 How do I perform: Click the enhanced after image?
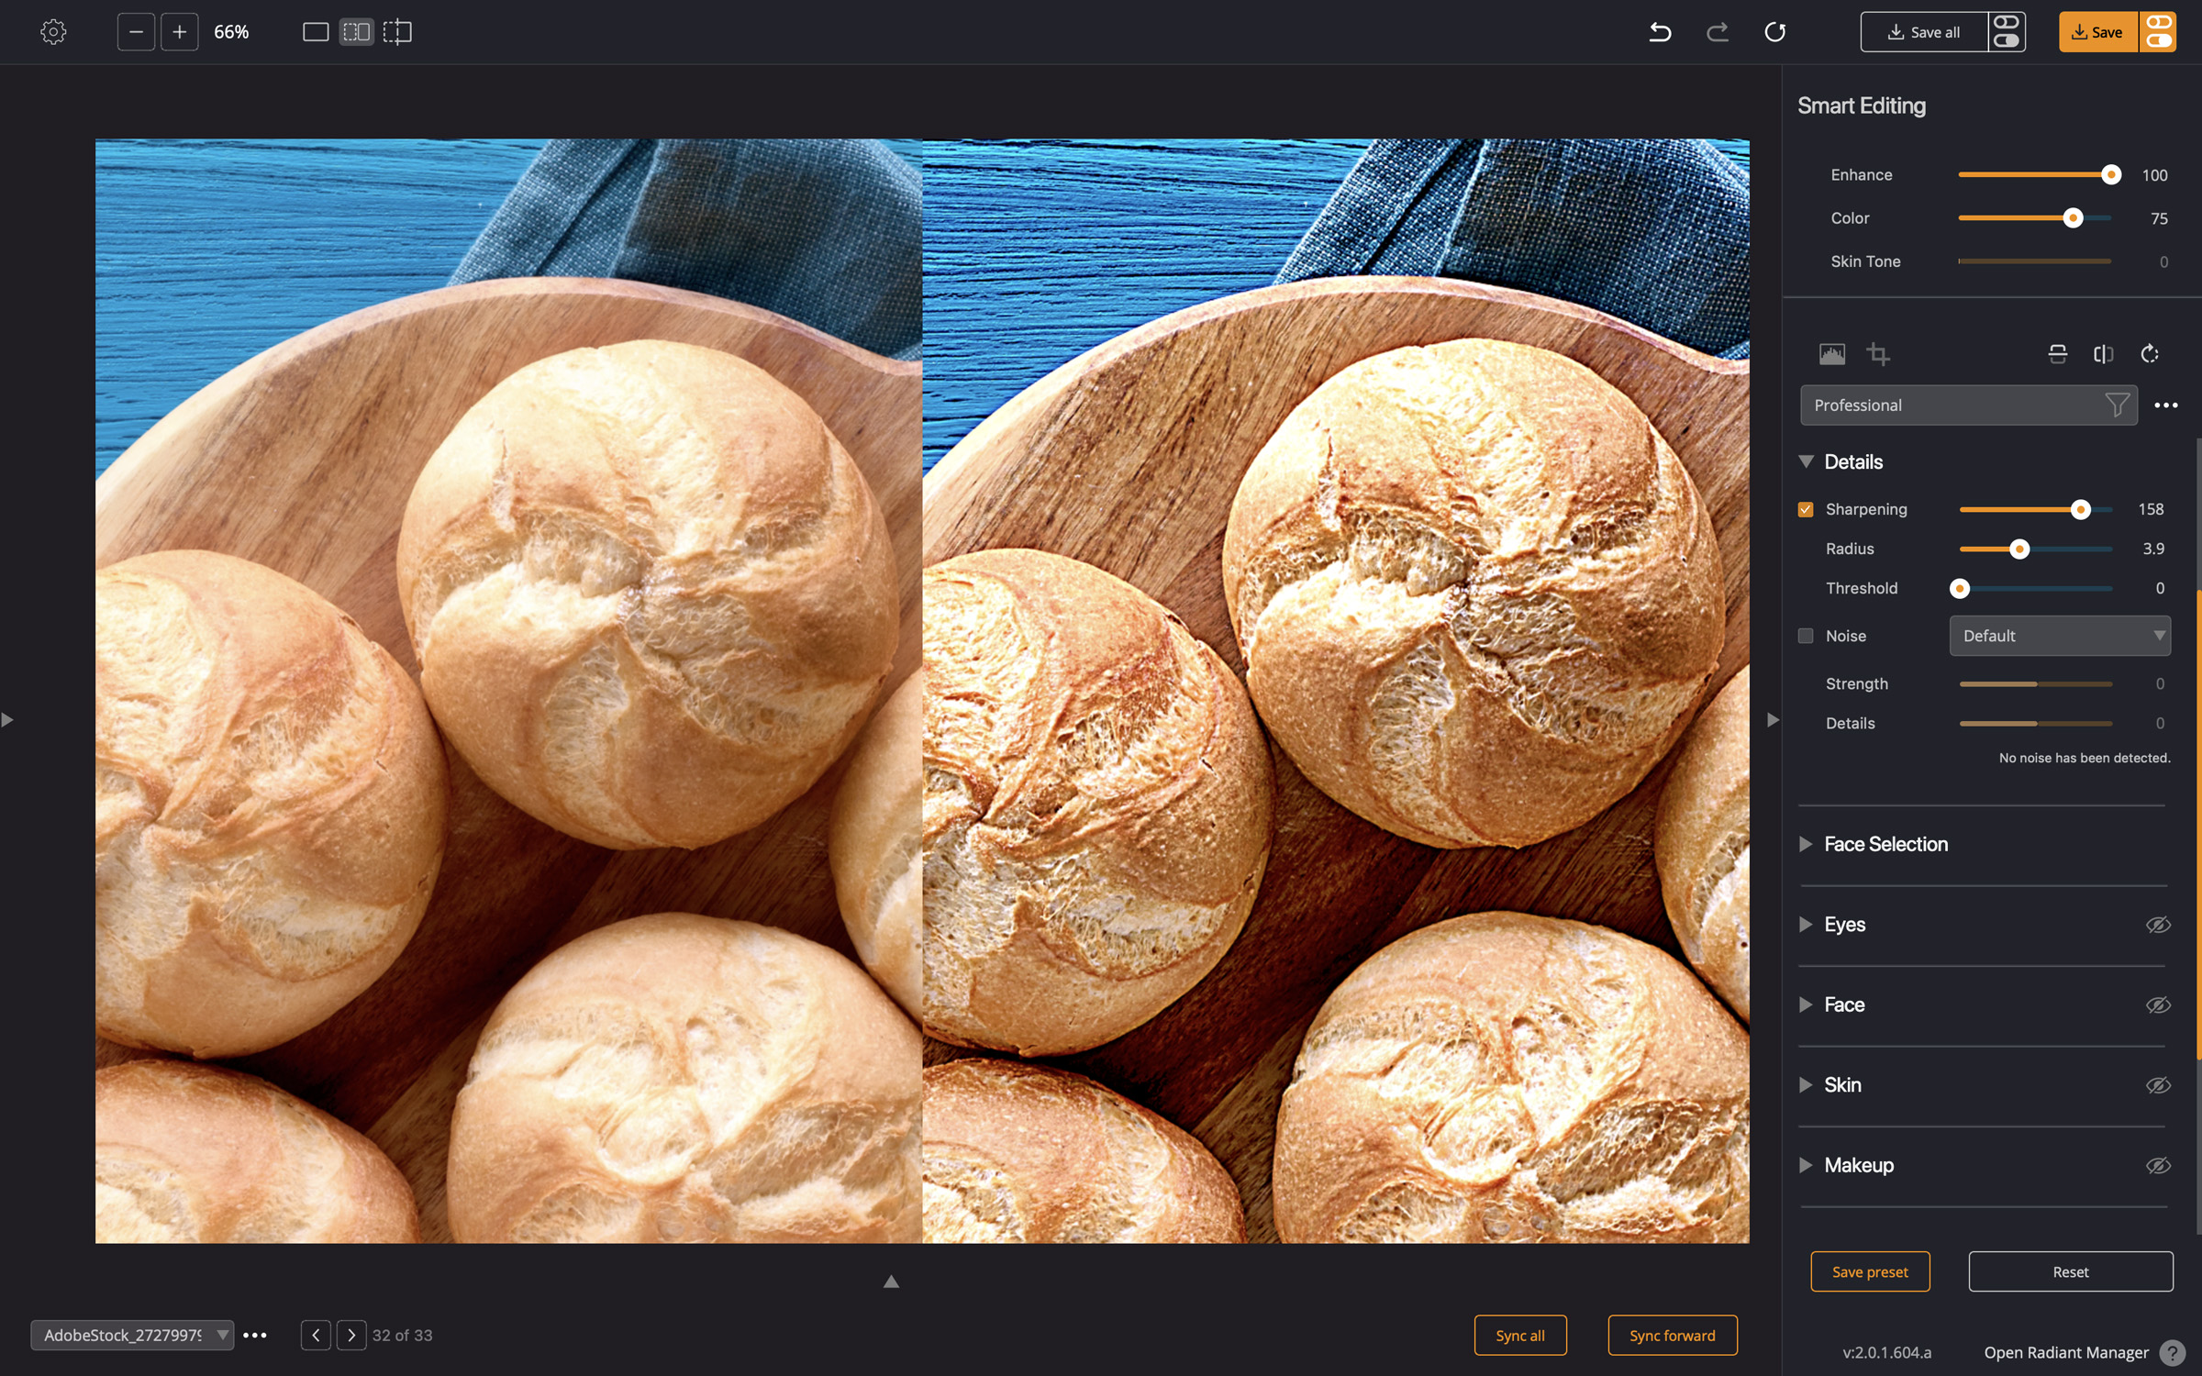(1336, 692)
